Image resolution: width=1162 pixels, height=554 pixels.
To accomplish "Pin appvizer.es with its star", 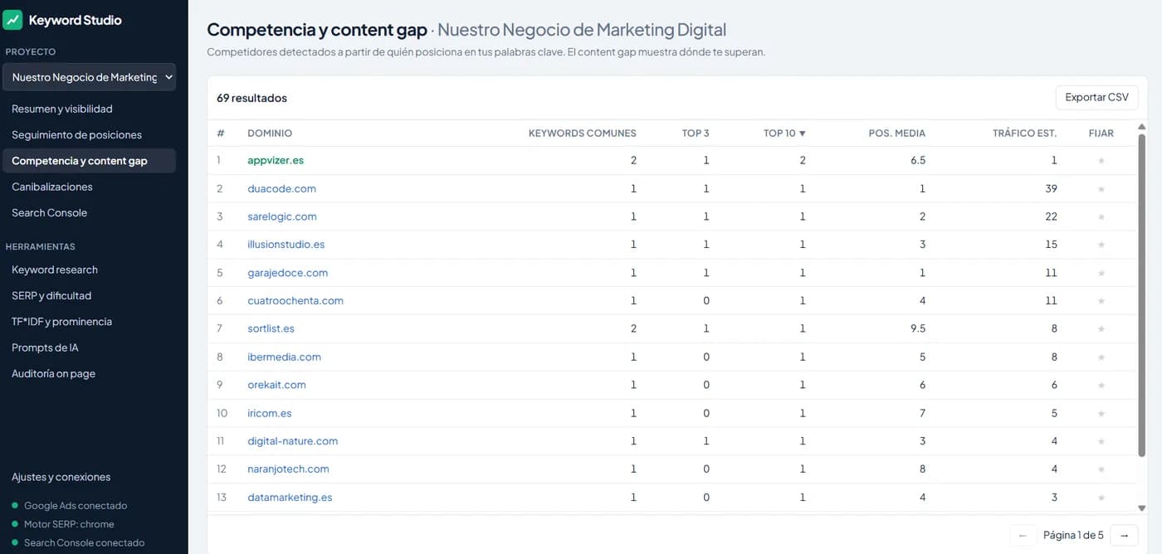I will [1101, 161].
